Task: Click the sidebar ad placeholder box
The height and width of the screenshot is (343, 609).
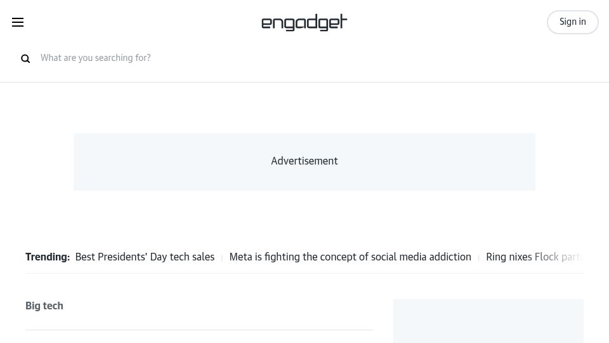Action: [488, 321]
